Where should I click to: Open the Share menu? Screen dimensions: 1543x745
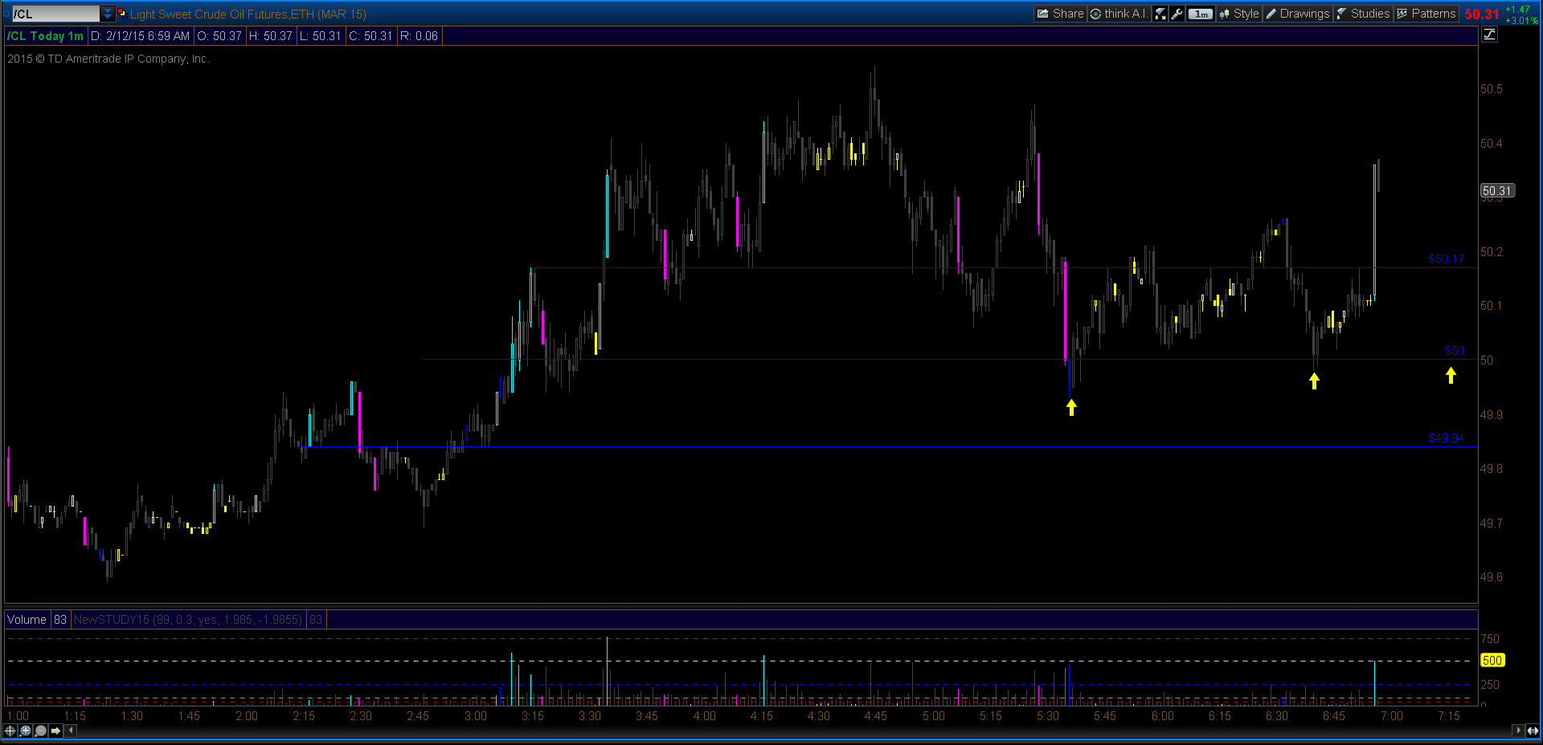[x=1060, y=14]
